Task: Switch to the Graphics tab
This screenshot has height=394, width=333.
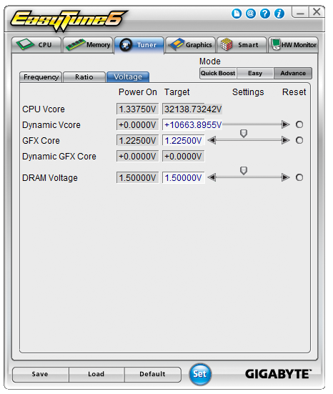Action: pos(190,45)
